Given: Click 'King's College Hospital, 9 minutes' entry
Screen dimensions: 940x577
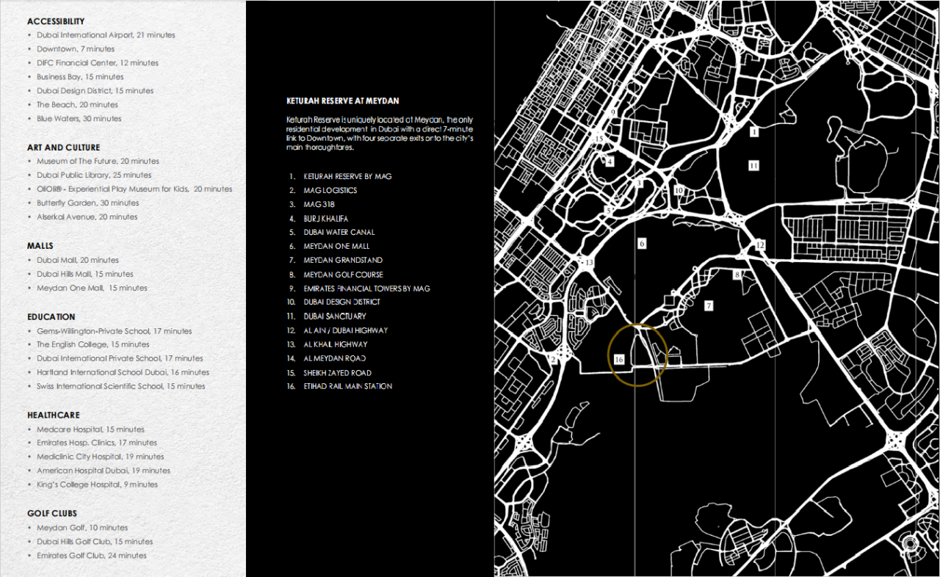Looking at the screenshot, I should click(x=97, y=485).
